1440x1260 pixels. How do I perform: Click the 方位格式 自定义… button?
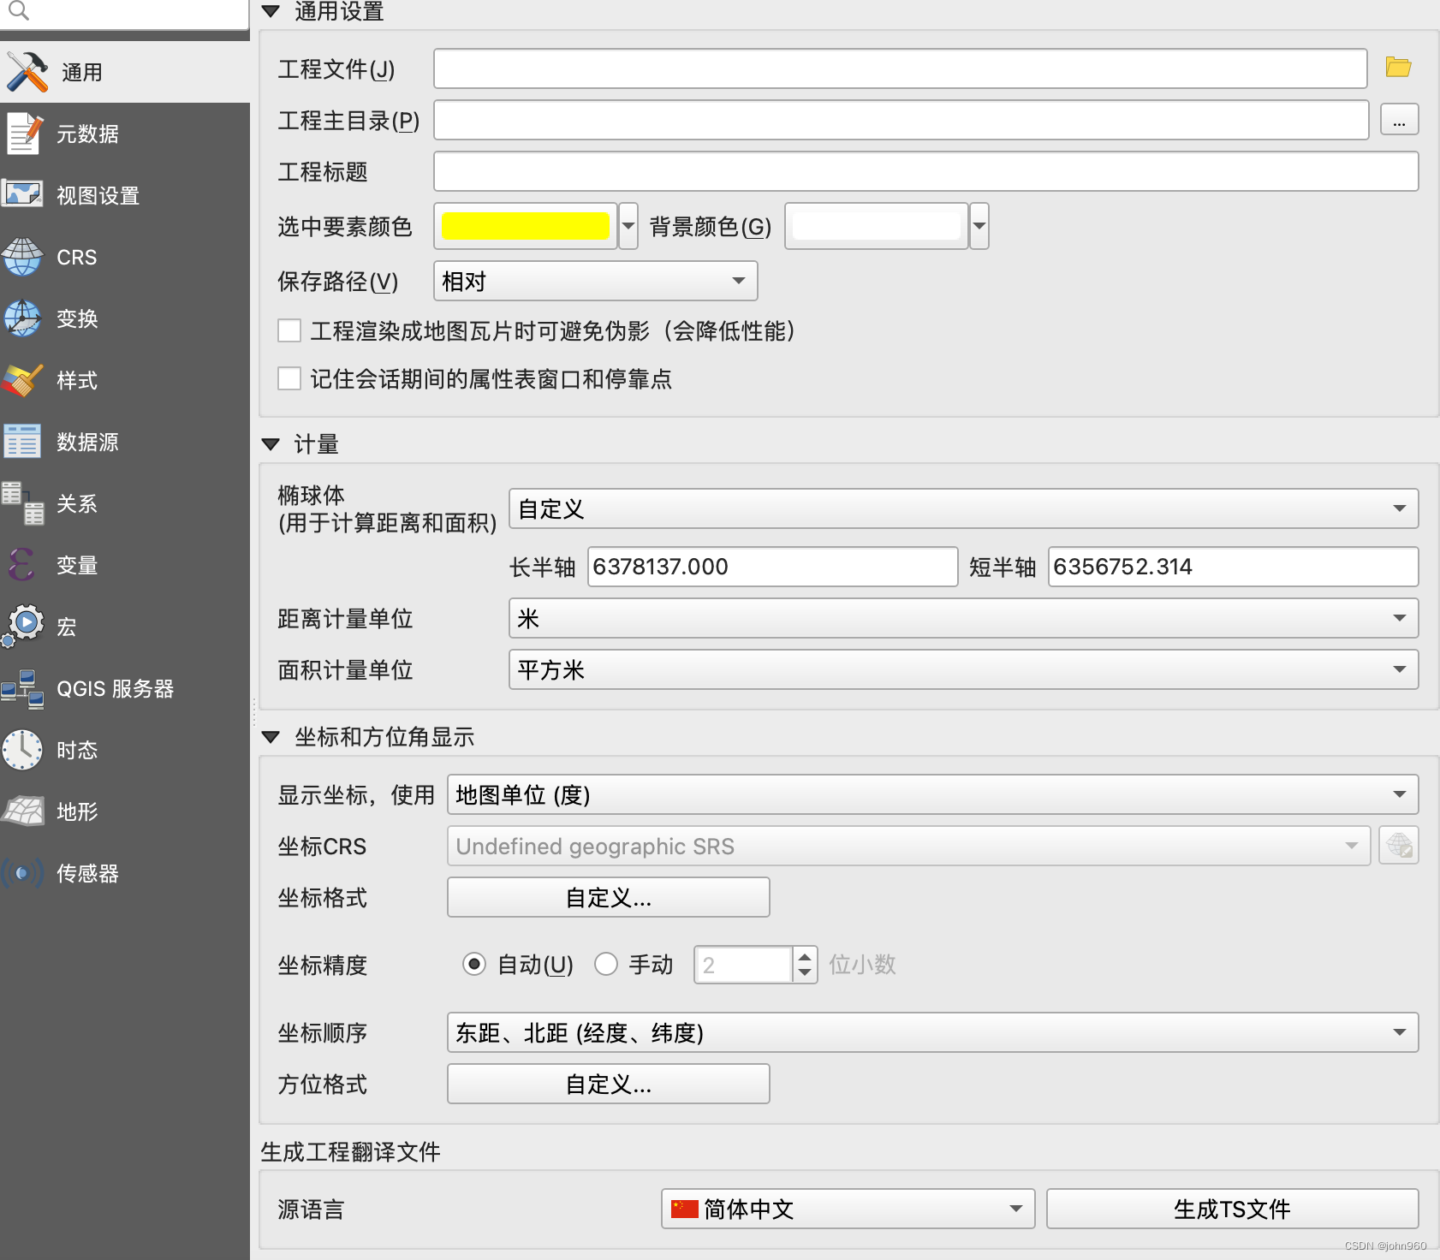coord(609,1084)
